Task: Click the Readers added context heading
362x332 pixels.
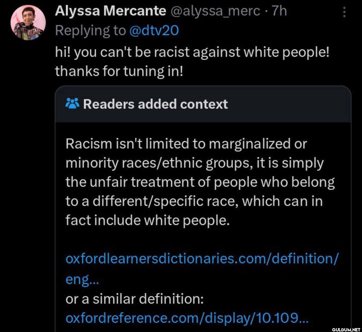Action: (x=155, y=104)
